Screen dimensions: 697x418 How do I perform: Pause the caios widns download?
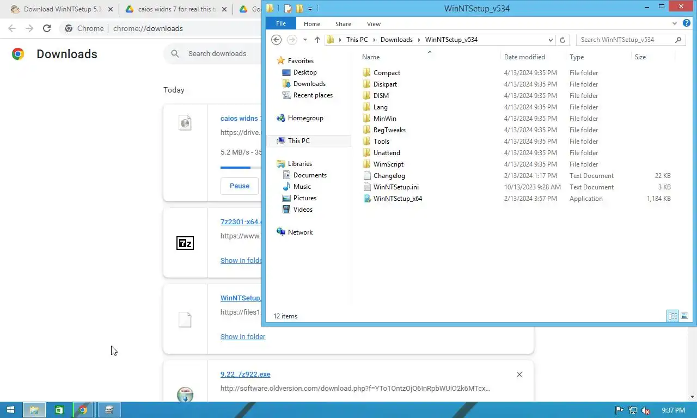239,186
